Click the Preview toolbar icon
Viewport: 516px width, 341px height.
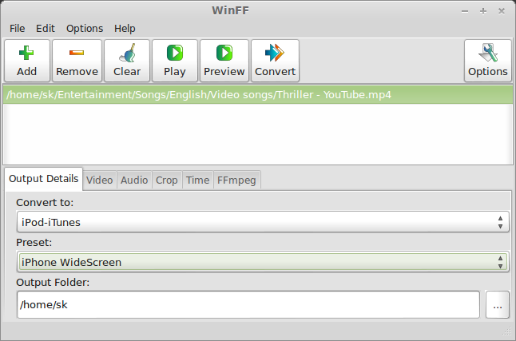coord(224,54)
